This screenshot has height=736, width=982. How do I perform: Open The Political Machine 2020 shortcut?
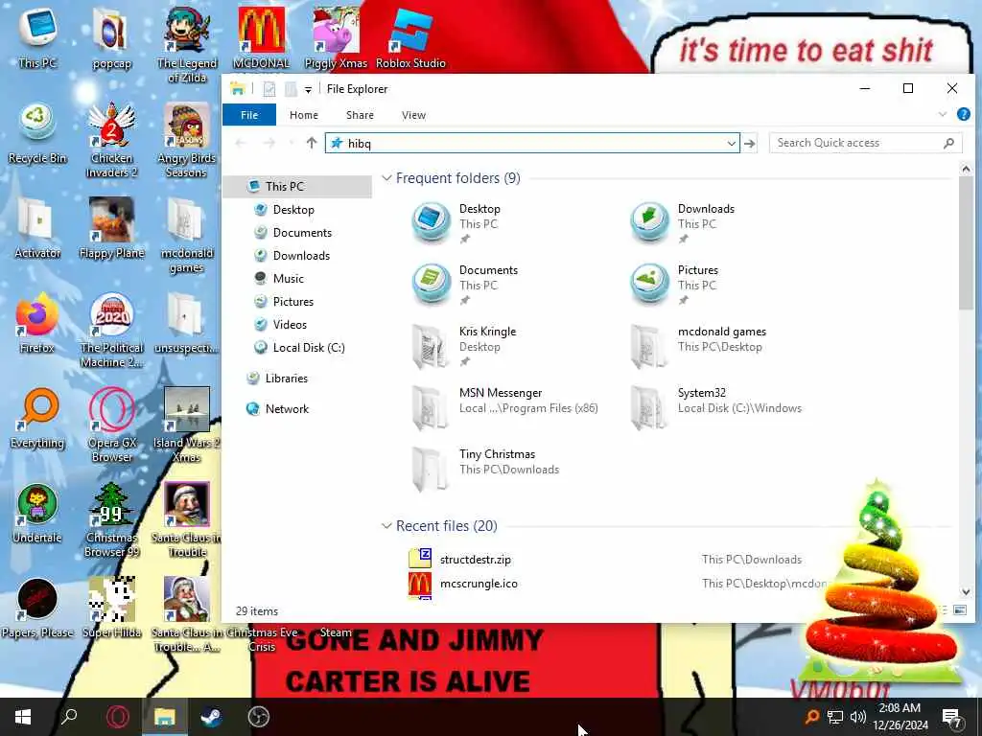[111, 330]
